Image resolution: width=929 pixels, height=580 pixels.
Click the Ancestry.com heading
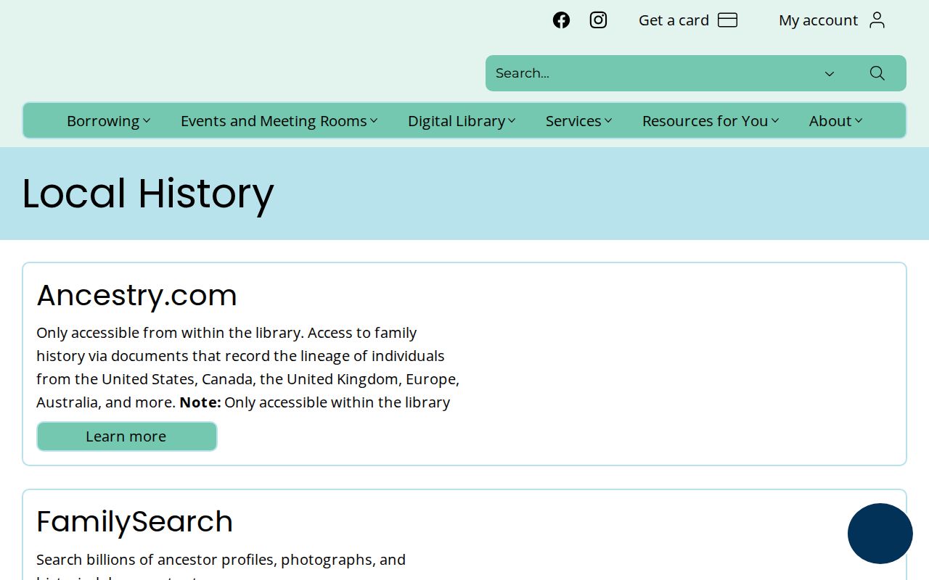coord(136,295)
